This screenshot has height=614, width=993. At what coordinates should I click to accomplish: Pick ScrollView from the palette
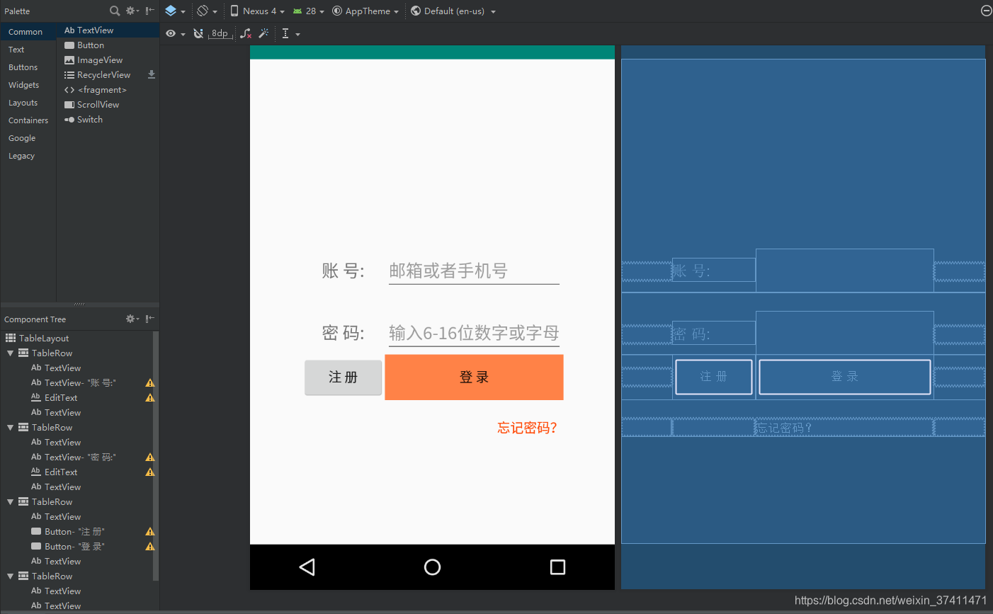click(108, 105)
